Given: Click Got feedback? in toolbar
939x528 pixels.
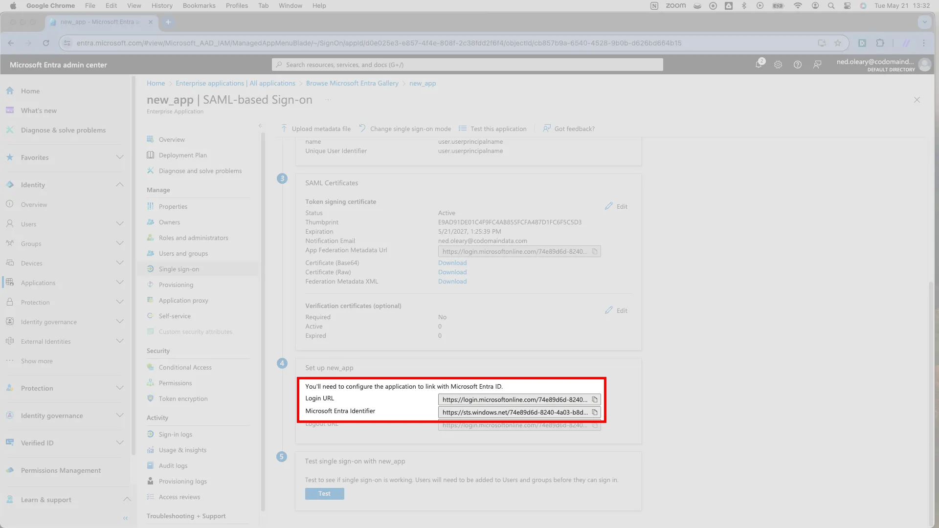Looking at the screenshot, I should click(569, 129).
